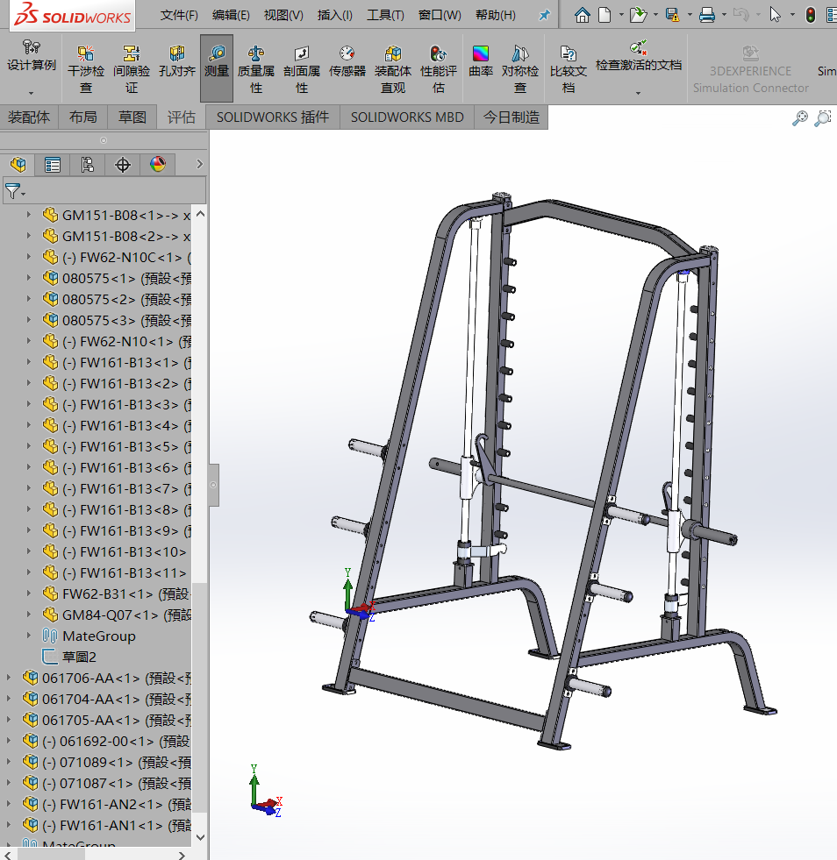Expand the FW62-B31 component node
This screenshot has height=860, width=837.
29,593
